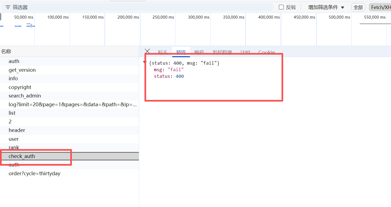
Task: Select the check_auth request row
Action: tap(22, 156)
